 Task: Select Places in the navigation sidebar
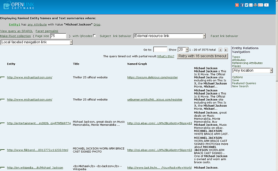click(236, 66)
